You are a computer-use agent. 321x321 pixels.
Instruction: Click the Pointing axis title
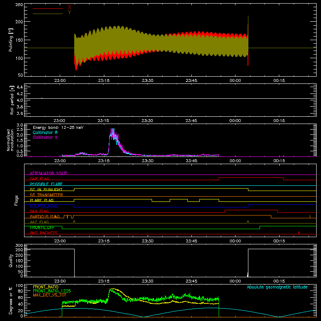pos(11,40)
